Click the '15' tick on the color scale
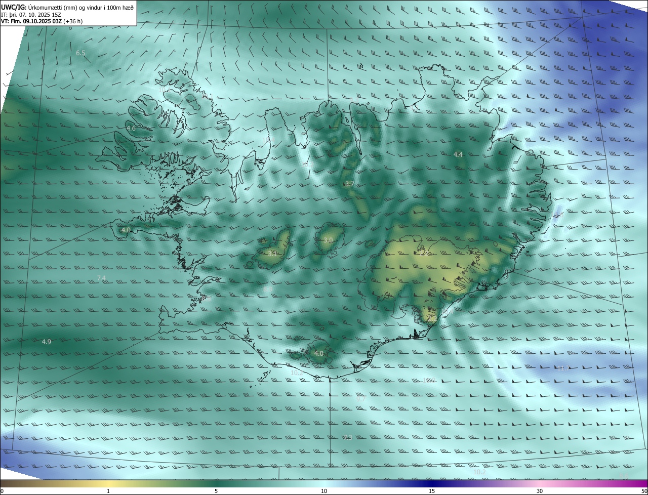 pos(432,491)
